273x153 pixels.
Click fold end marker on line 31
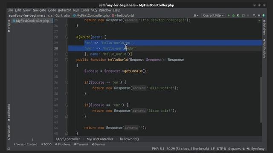coord(67,54)
